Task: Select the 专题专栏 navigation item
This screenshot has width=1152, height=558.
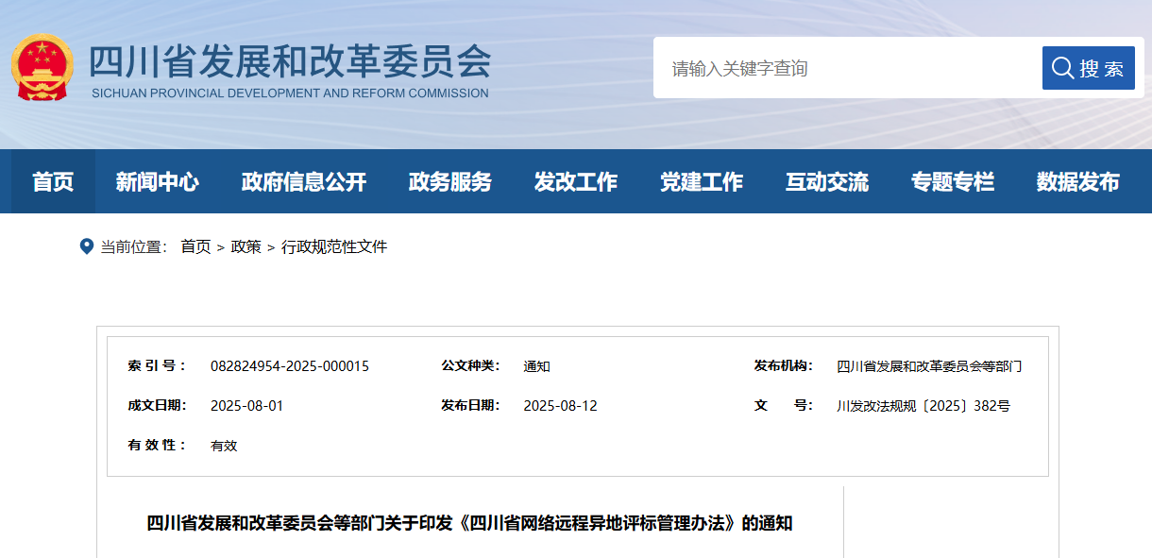Action: [953, 181]
